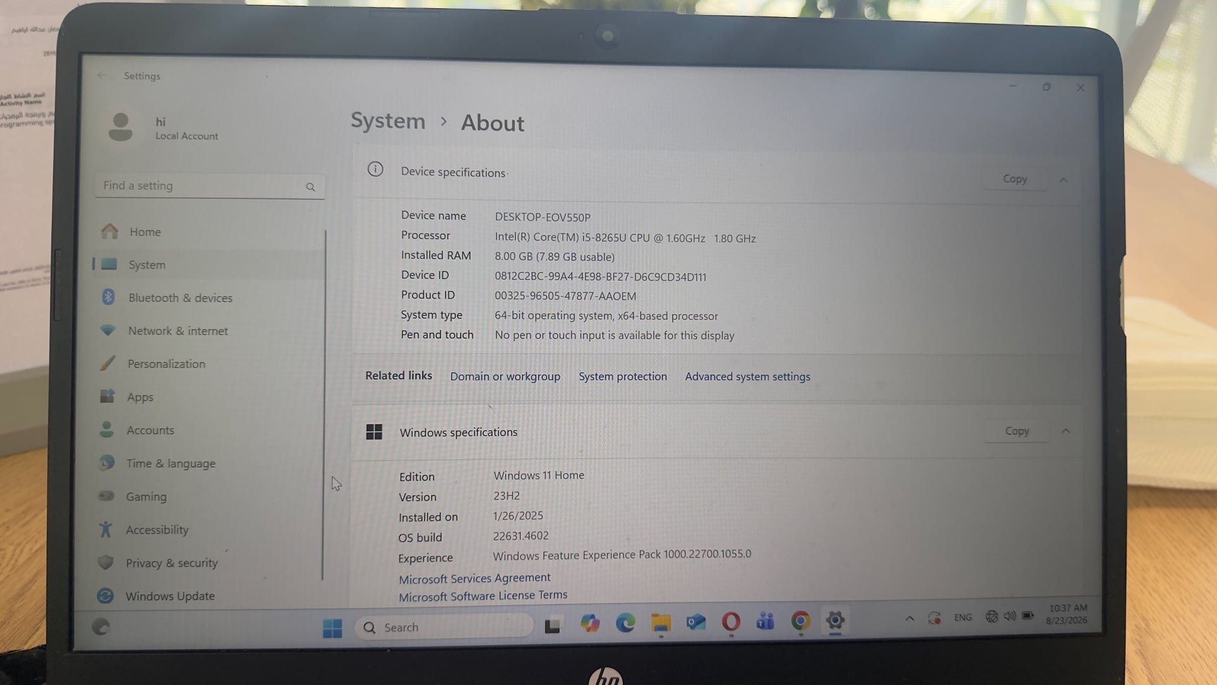The image size is (1217, 685).
Task: Open the Microsoft Services Agreement link
Action: point(475,578)
